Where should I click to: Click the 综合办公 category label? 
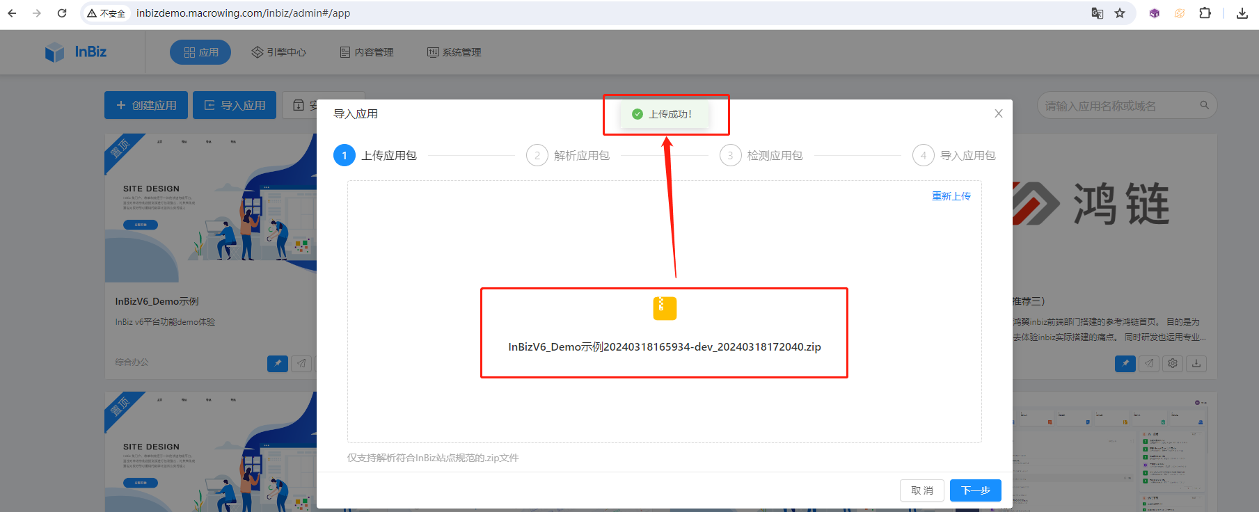(x=132, y=362)
